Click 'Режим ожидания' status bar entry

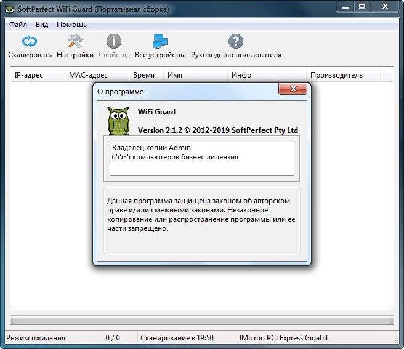pyautogui.click(x=36, y=338)
